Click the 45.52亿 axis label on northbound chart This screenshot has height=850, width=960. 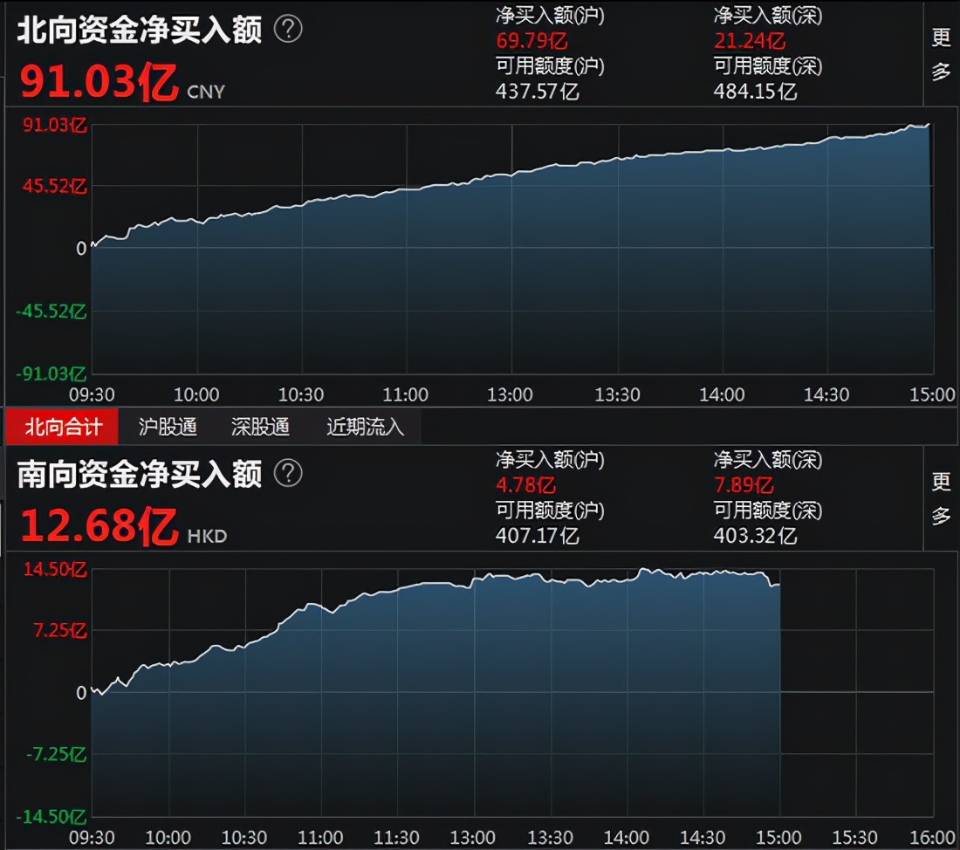click(54, 186)
